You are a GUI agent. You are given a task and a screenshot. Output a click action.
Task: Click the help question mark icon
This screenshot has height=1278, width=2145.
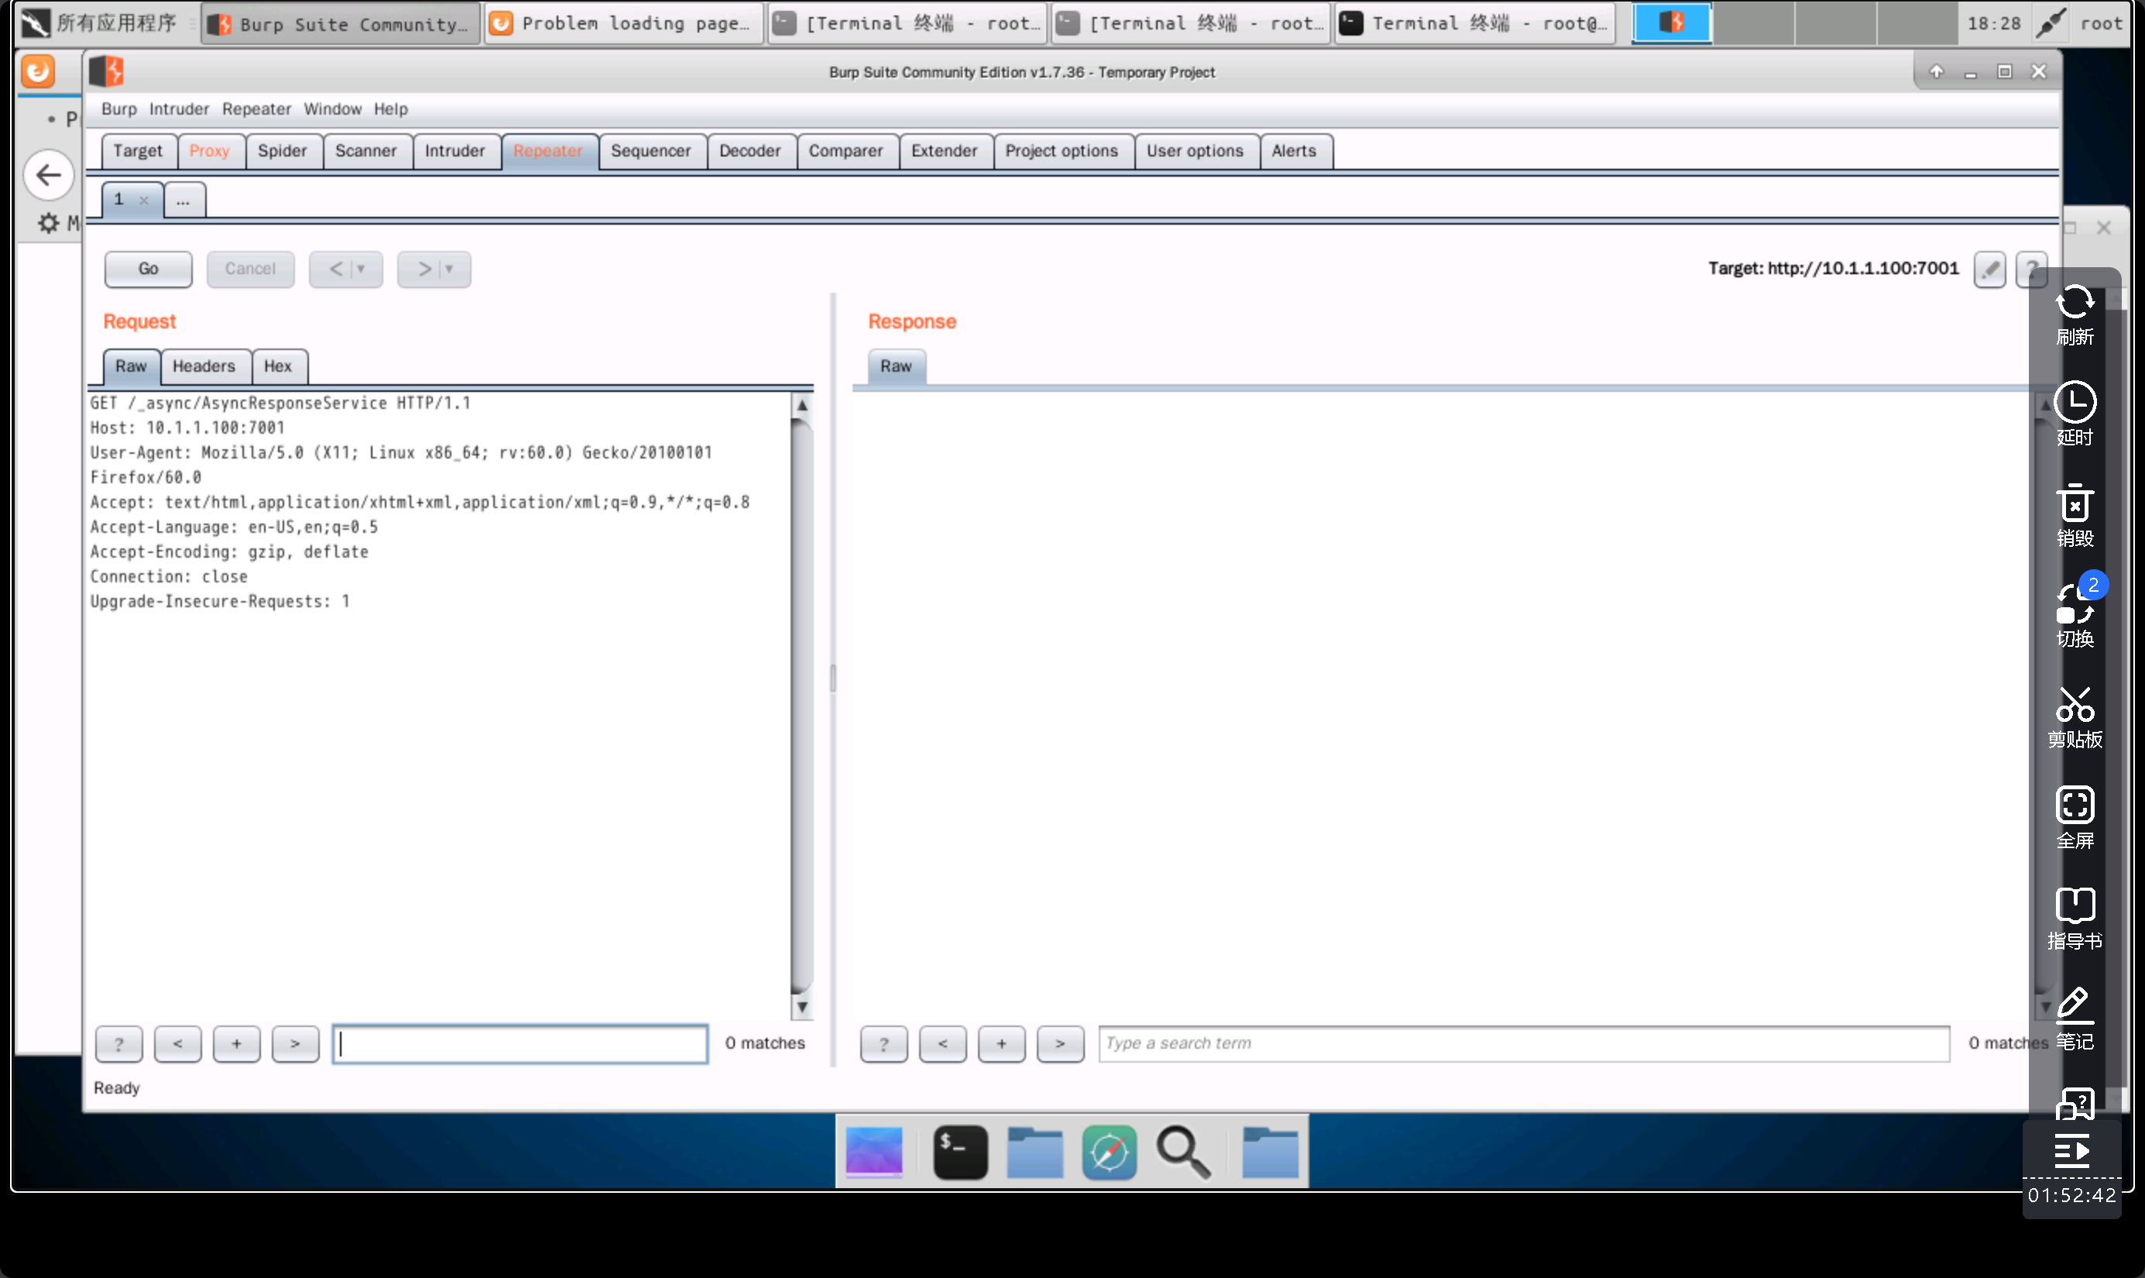click(2033, 268)
